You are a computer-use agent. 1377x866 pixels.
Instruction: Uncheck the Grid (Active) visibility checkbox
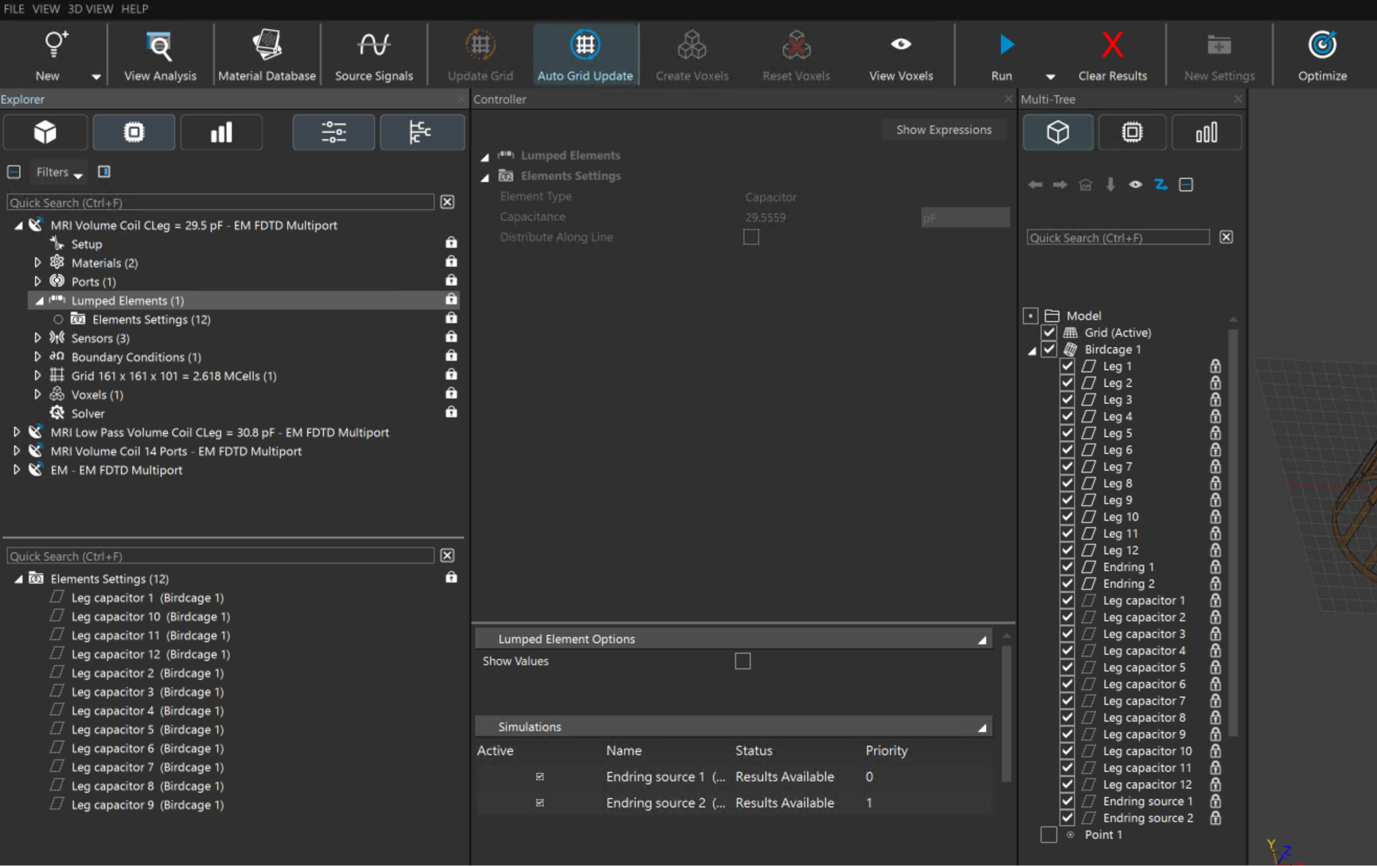1048,333
